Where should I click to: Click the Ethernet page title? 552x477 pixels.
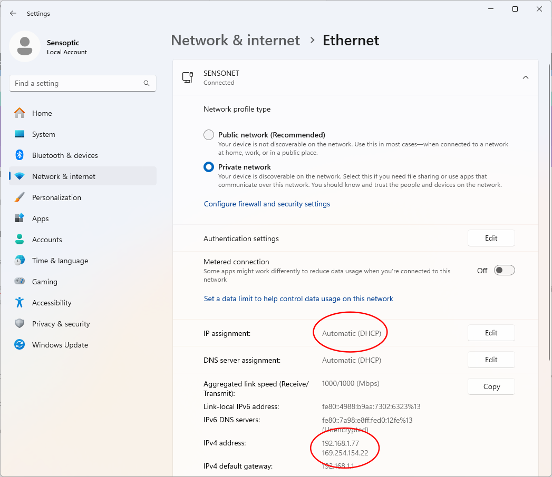[x=351, y=40]
